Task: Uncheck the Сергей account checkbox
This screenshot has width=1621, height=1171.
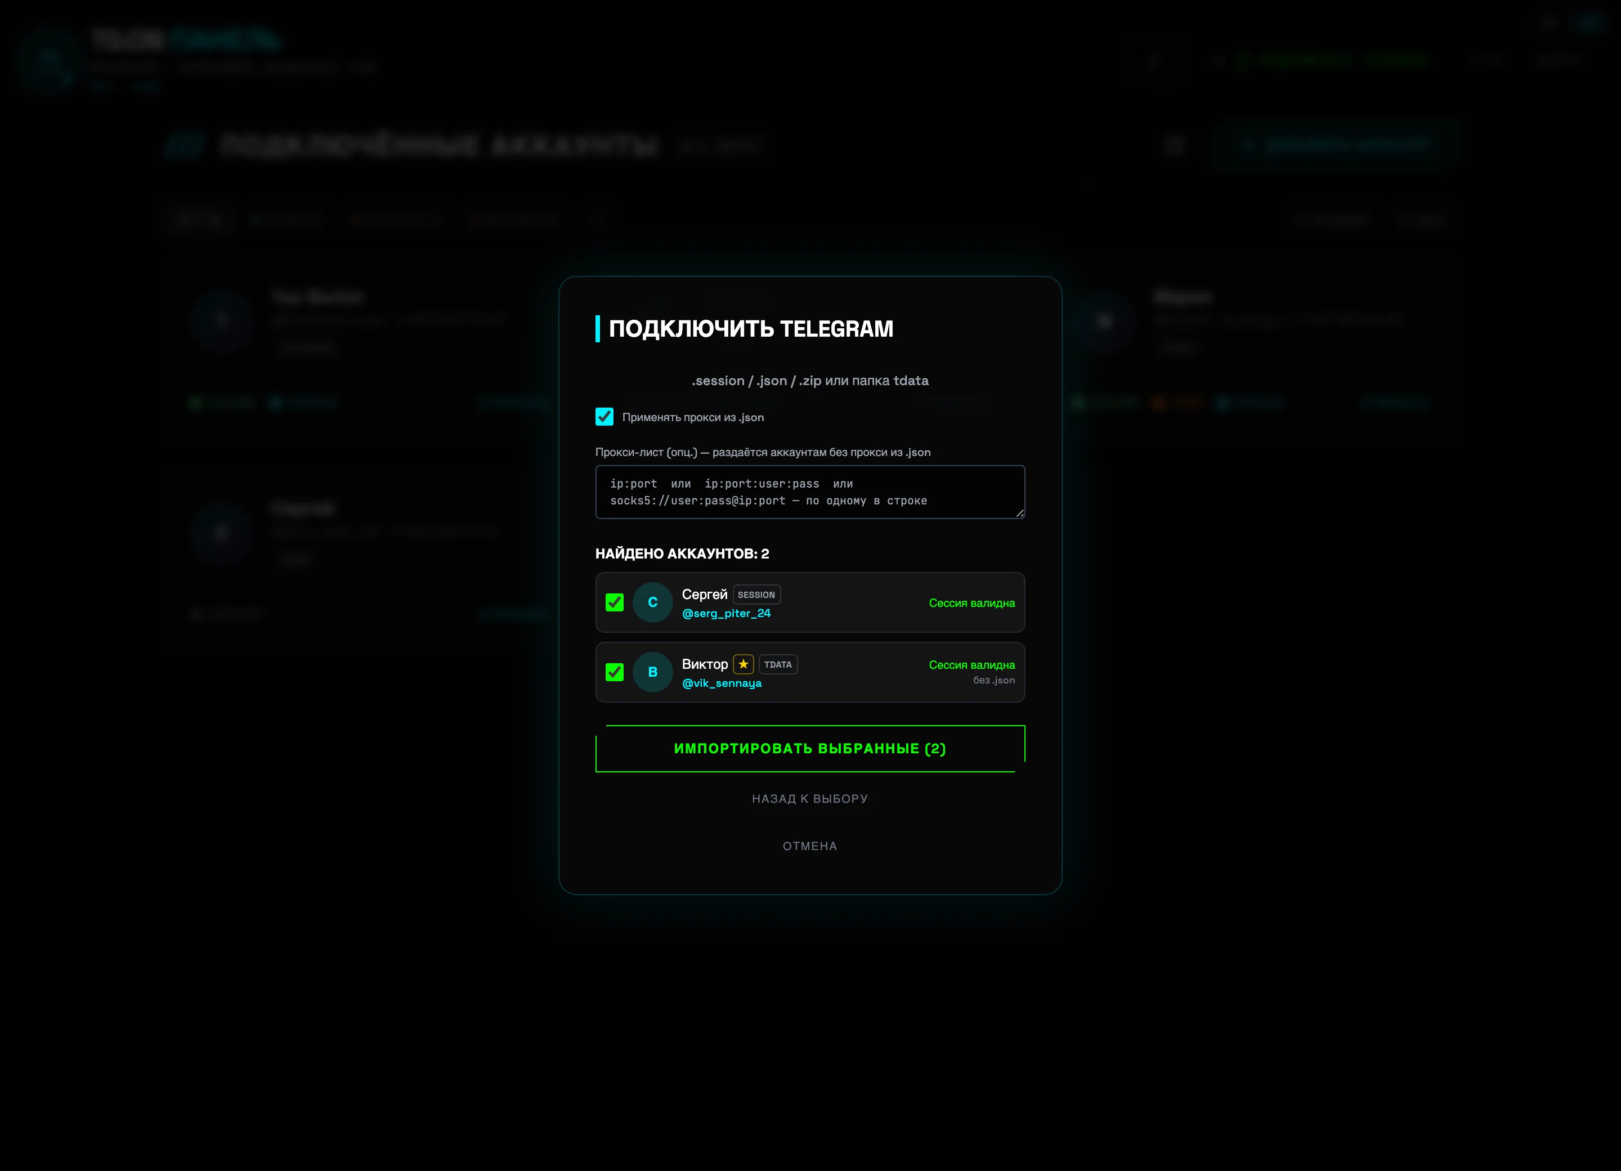Action: point(615,602)
